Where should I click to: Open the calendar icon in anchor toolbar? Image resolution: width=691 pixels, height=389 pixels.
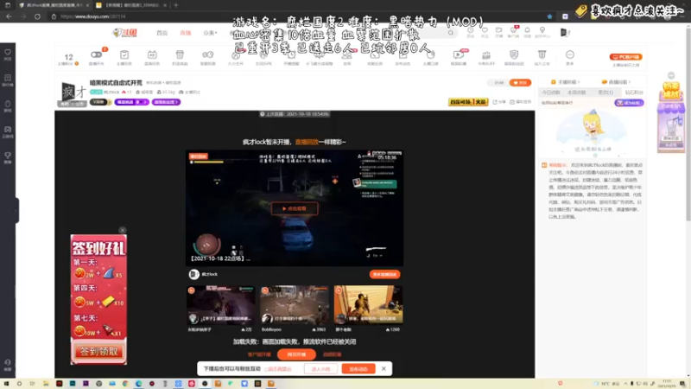[152, 54]
